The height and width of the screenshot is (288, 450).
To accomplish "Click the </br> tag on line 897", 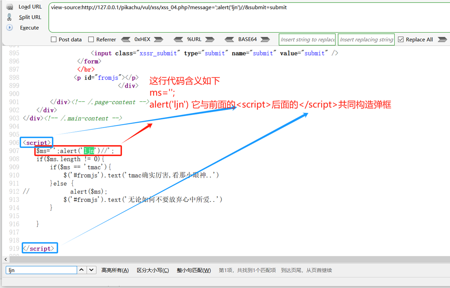I will (x=86, y=69).
